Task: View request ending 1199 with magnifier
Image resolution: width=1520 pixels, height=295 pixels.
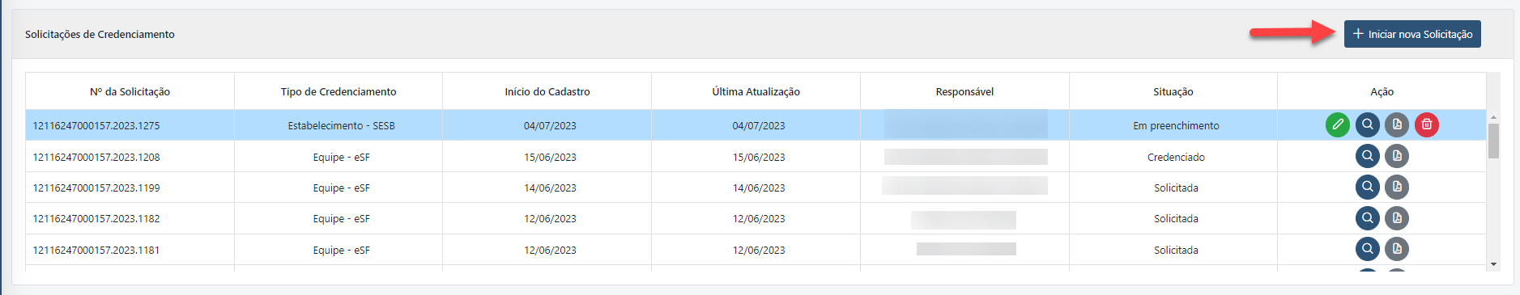Action: 1368,187
